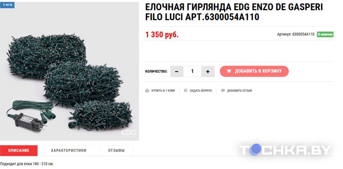Screen dimensions: 343x169
Task: Click the quantity input field showing 1
Action: pos(192,71)
